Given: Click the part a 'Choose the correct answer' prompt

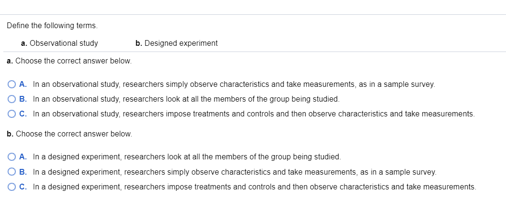Looking at the screenshot, I should (69, 61).
